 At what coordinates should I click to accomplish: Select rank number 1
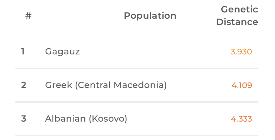[23, 51]
